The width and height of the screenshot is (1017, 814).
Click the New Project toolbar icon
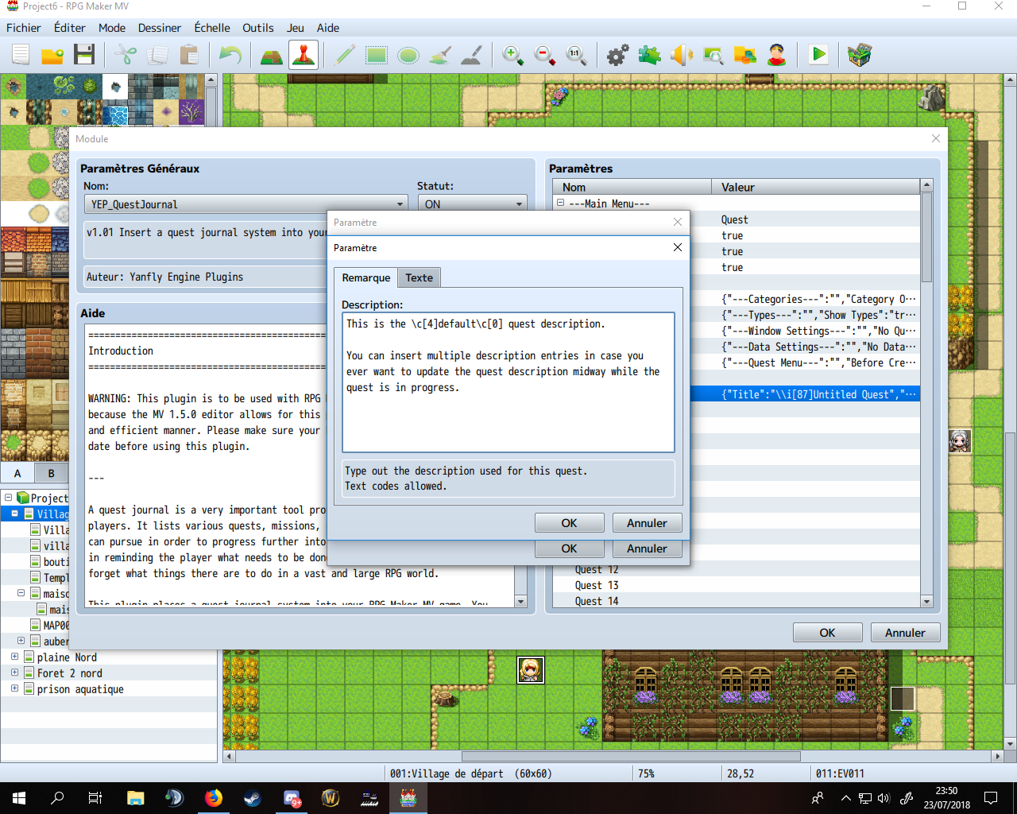tap(21, 55)
